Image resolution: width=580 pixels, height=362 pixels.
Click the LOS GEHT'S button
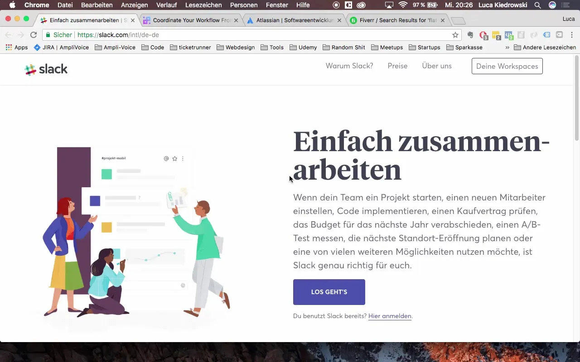tap(329, 292)
